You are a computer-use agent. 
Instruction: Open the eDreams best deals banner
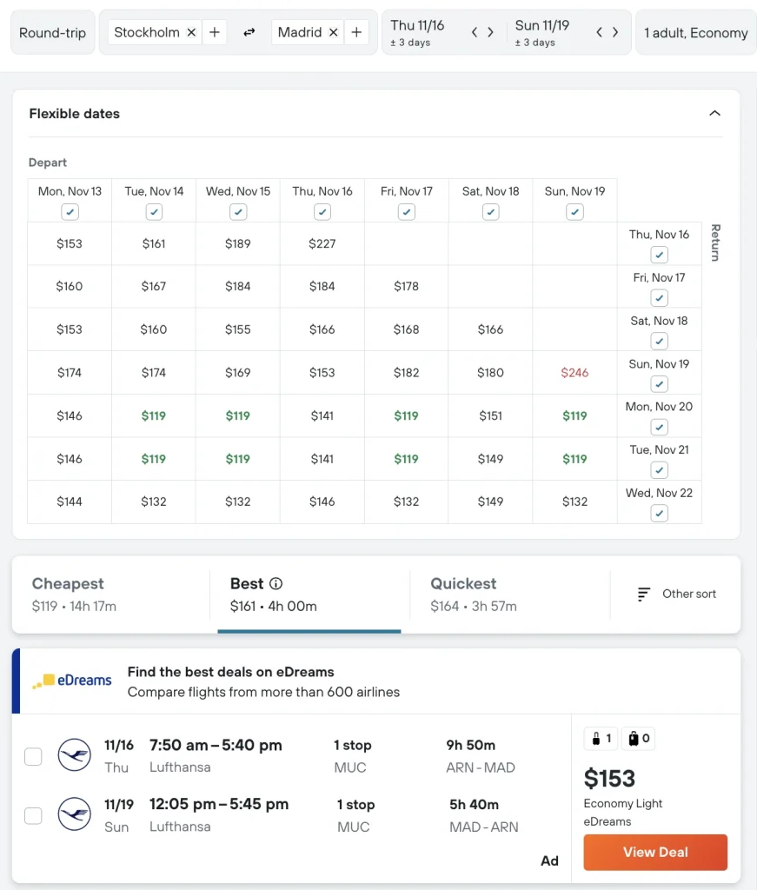[x=376, y=681]
